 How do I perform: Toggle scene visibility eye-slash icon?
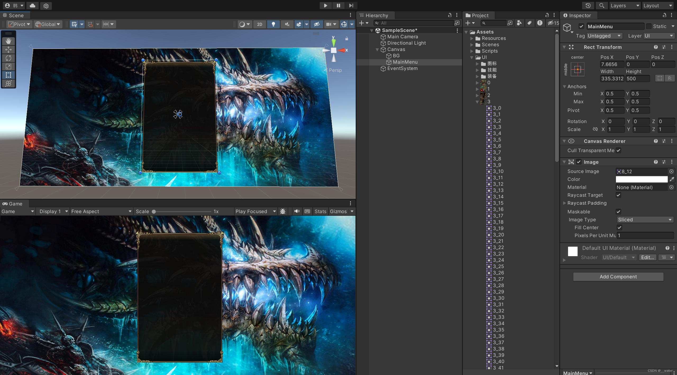click(x=317, y=24)
